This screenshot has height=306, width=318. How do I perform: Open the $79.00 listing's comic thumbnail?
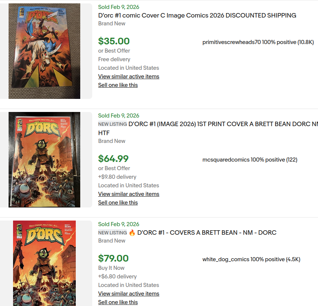[44, 263]
